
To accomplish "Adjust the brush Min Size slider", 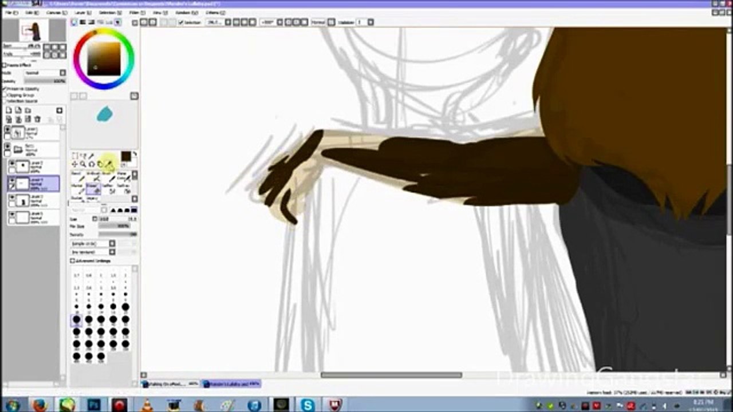I will [x=118, y=226].
